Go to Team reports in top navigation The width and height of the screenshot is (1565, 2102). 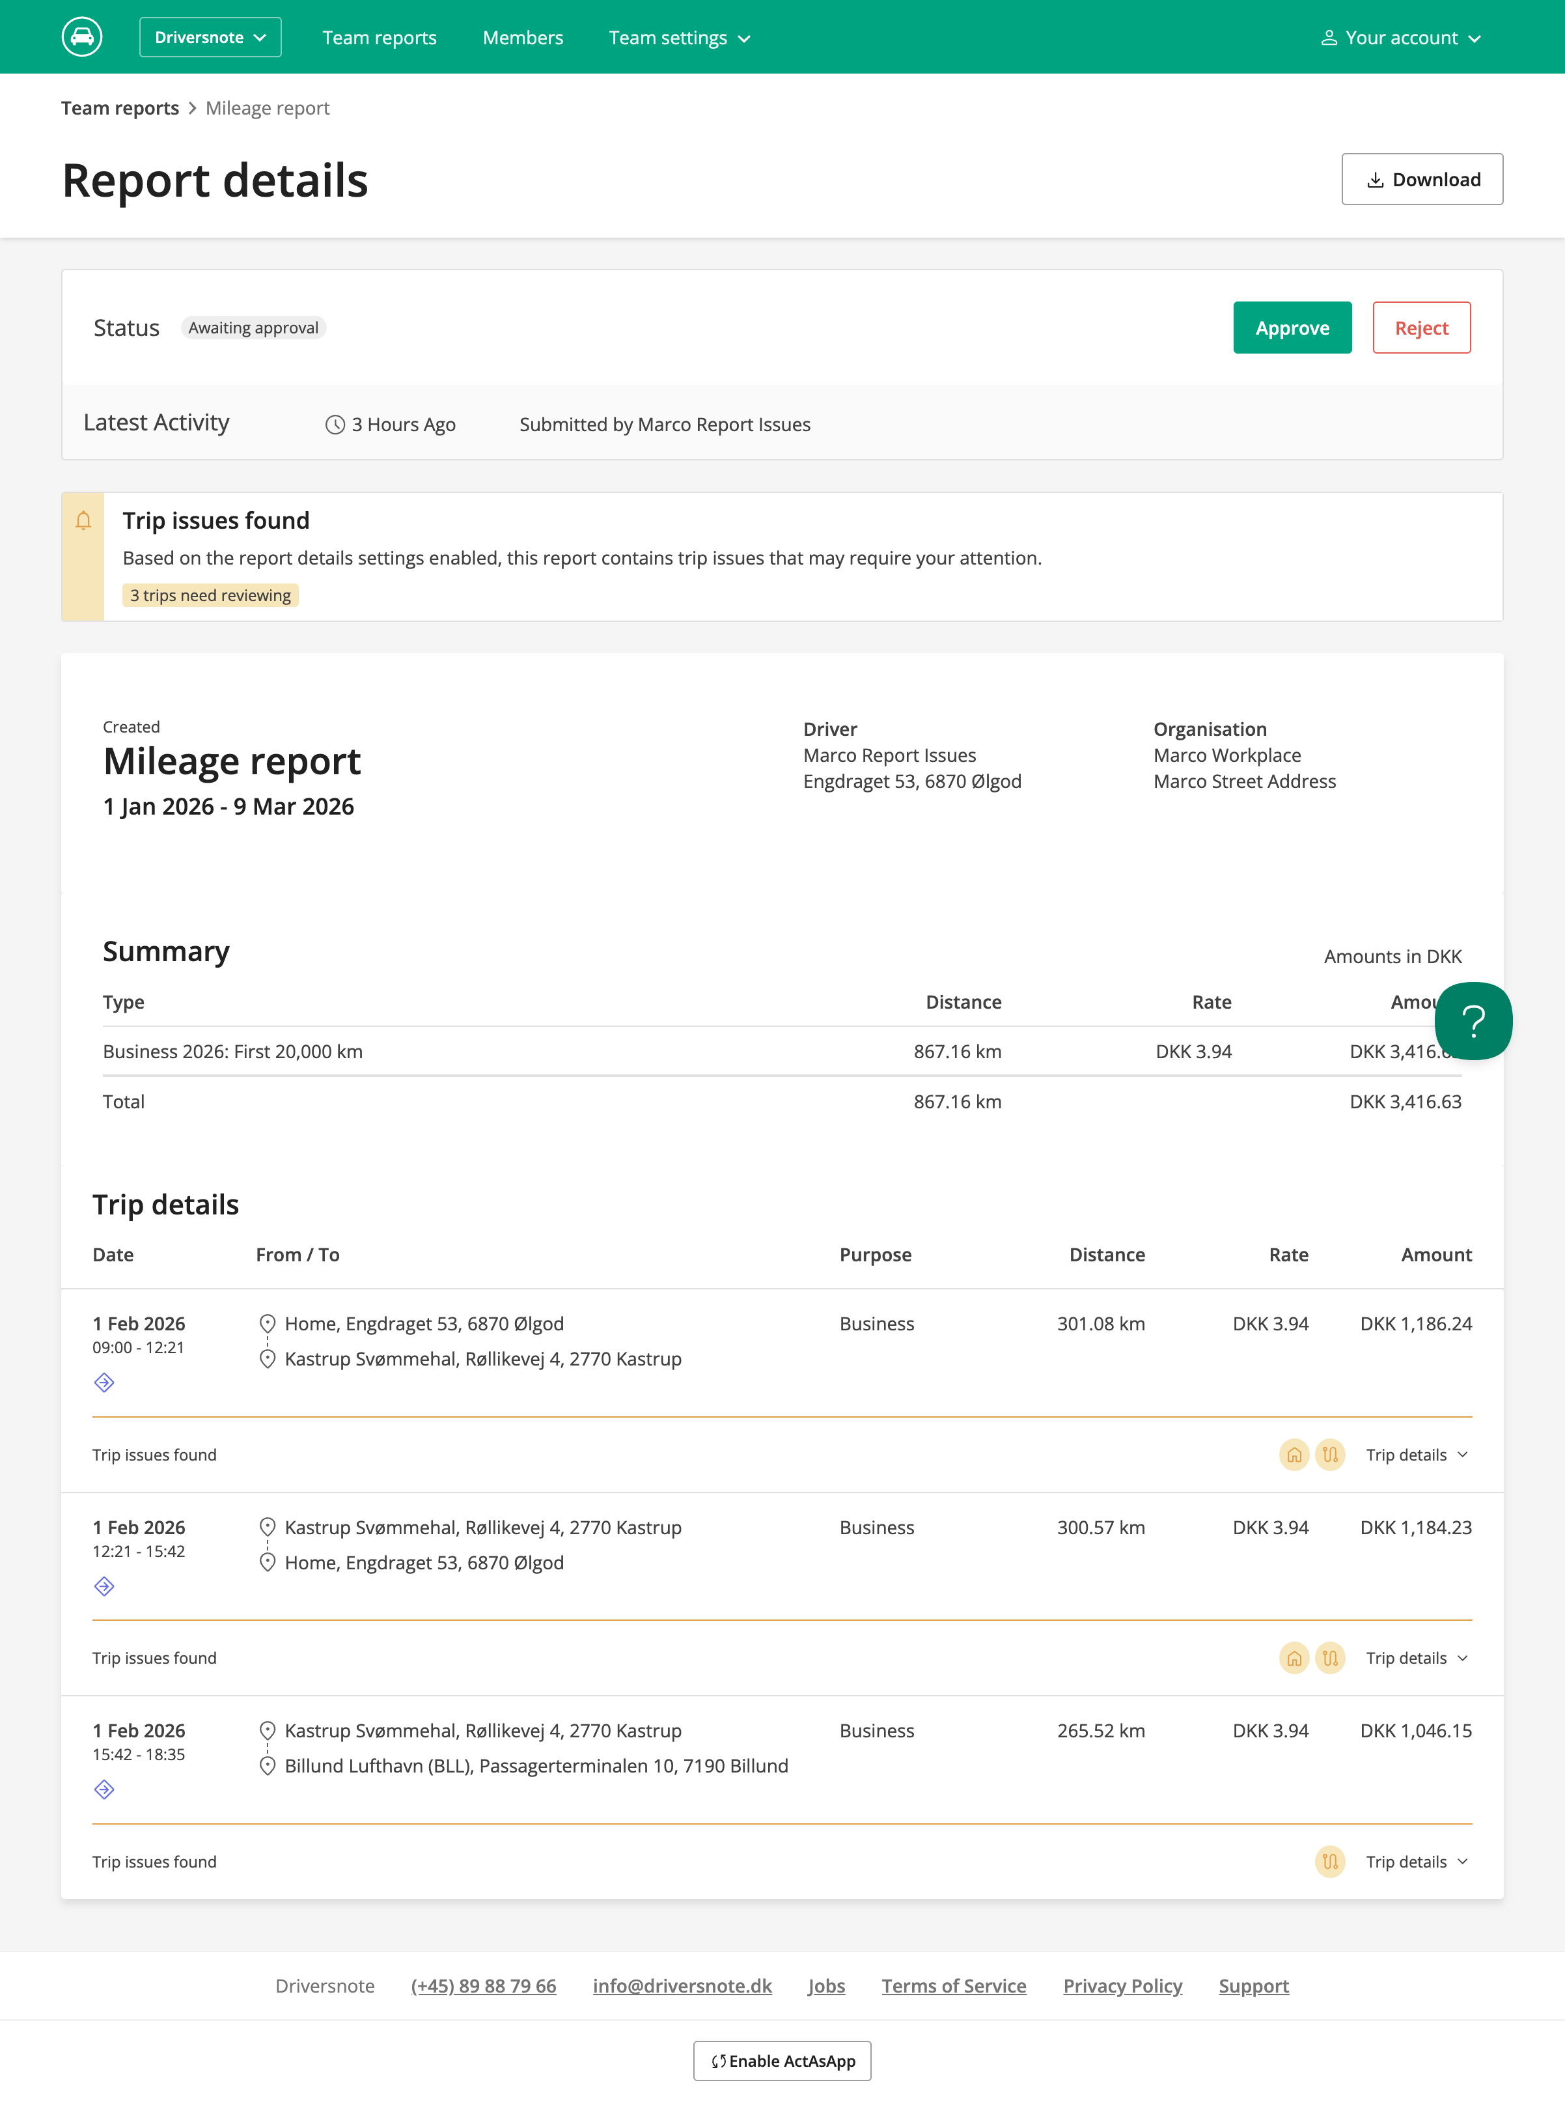pyautogui.click(x=379, y=38)
